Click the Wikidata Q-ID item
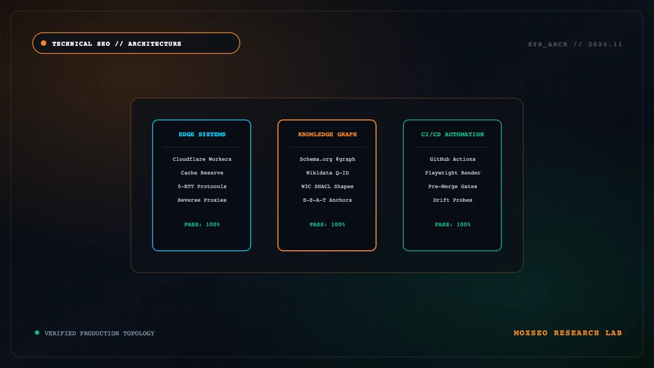 click(328, 173)
